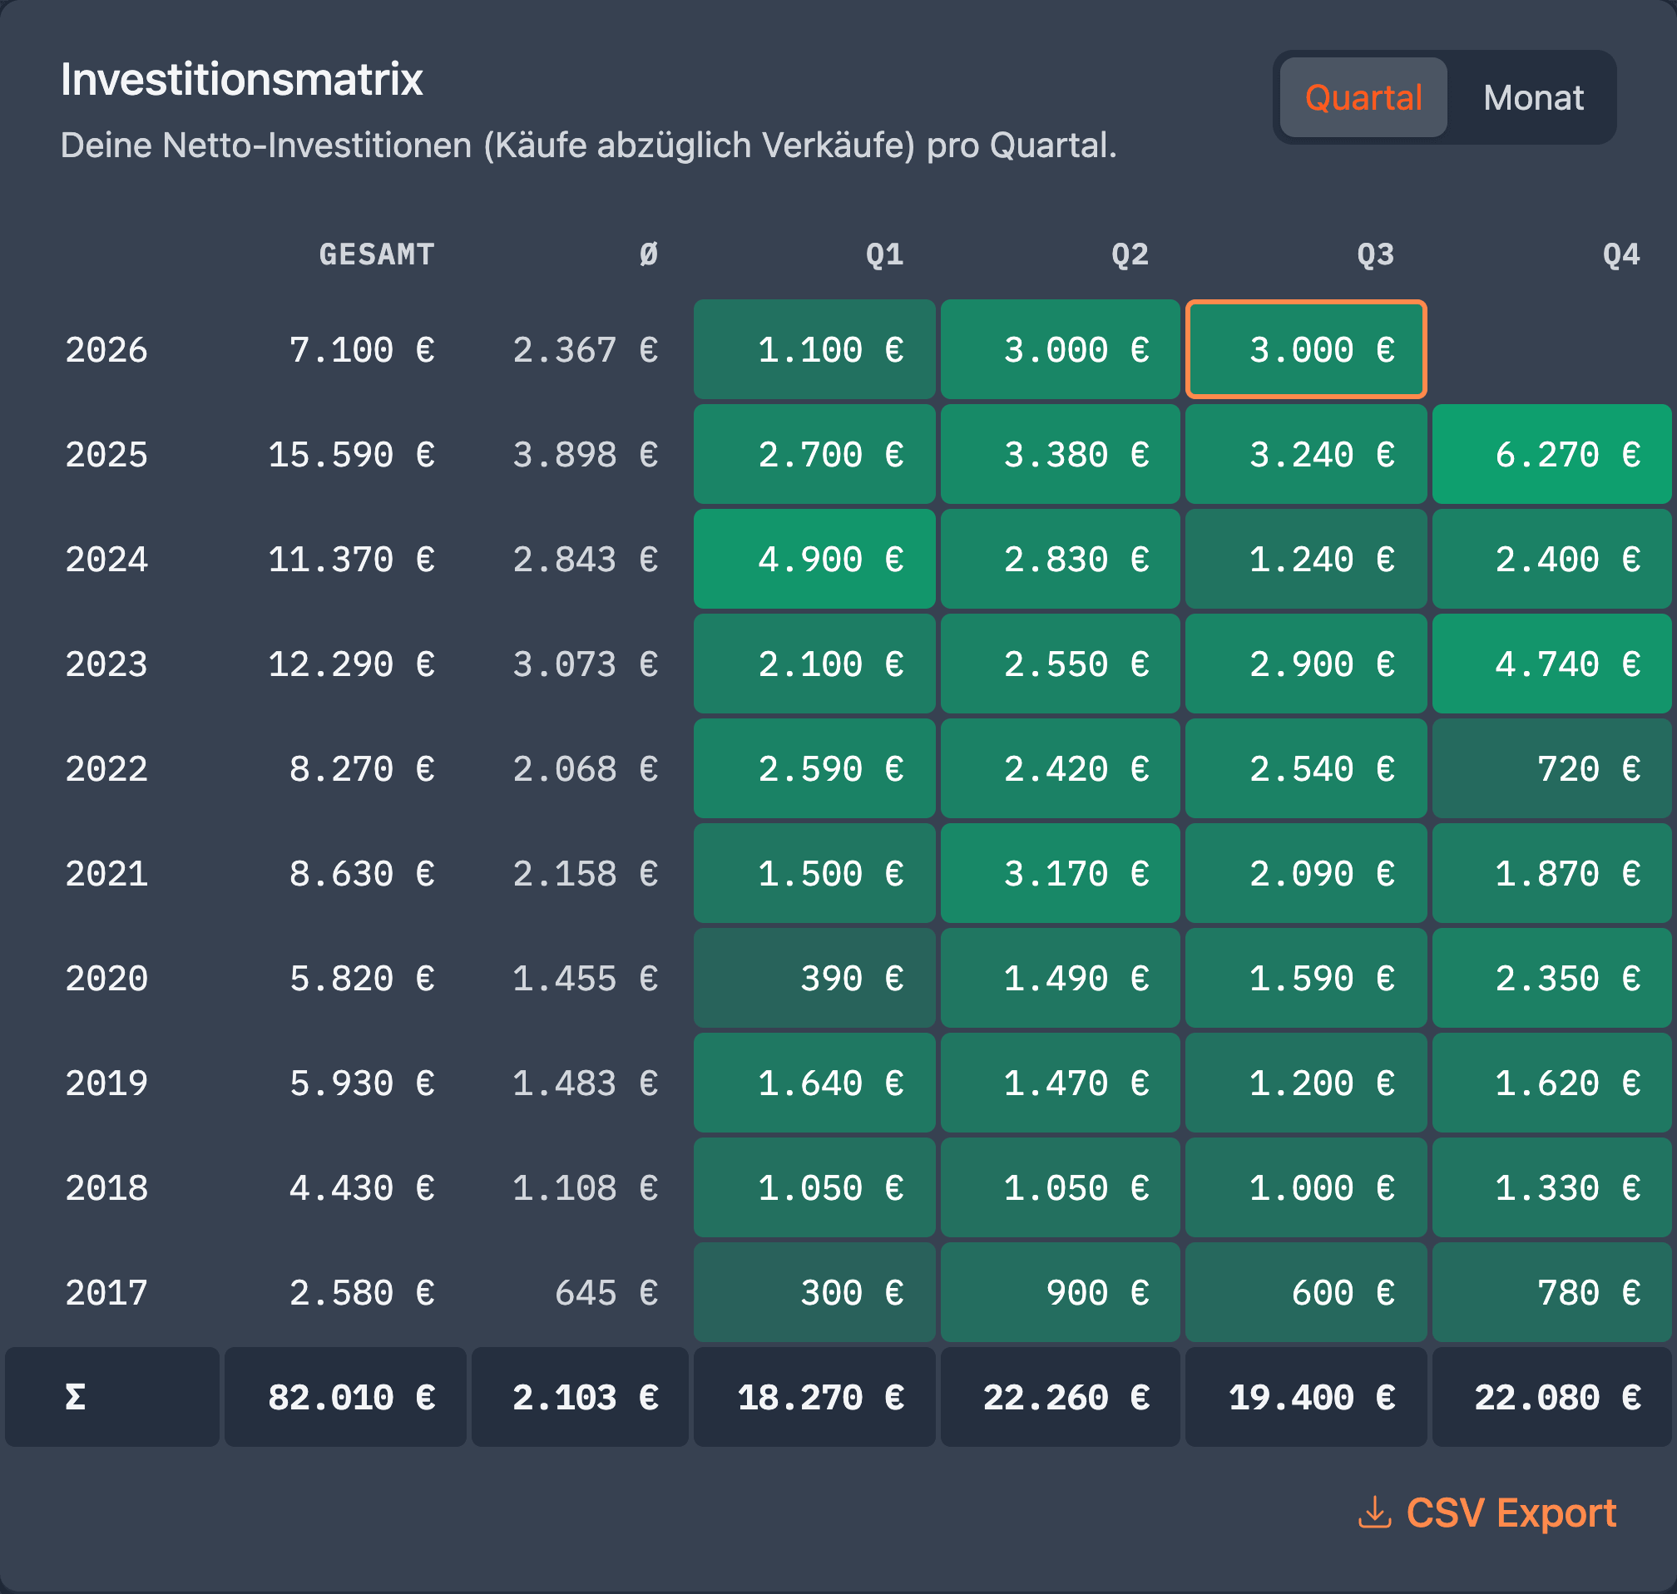Click the Ø average column header

649,254
